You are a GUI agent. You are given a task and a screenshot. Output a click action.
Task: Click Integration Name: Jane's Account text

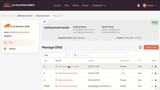click(x=71, y=38)
